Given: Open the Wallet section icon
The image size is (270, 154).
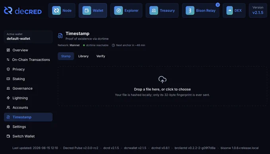Looking at the screenshot, I should click(87, 10).
